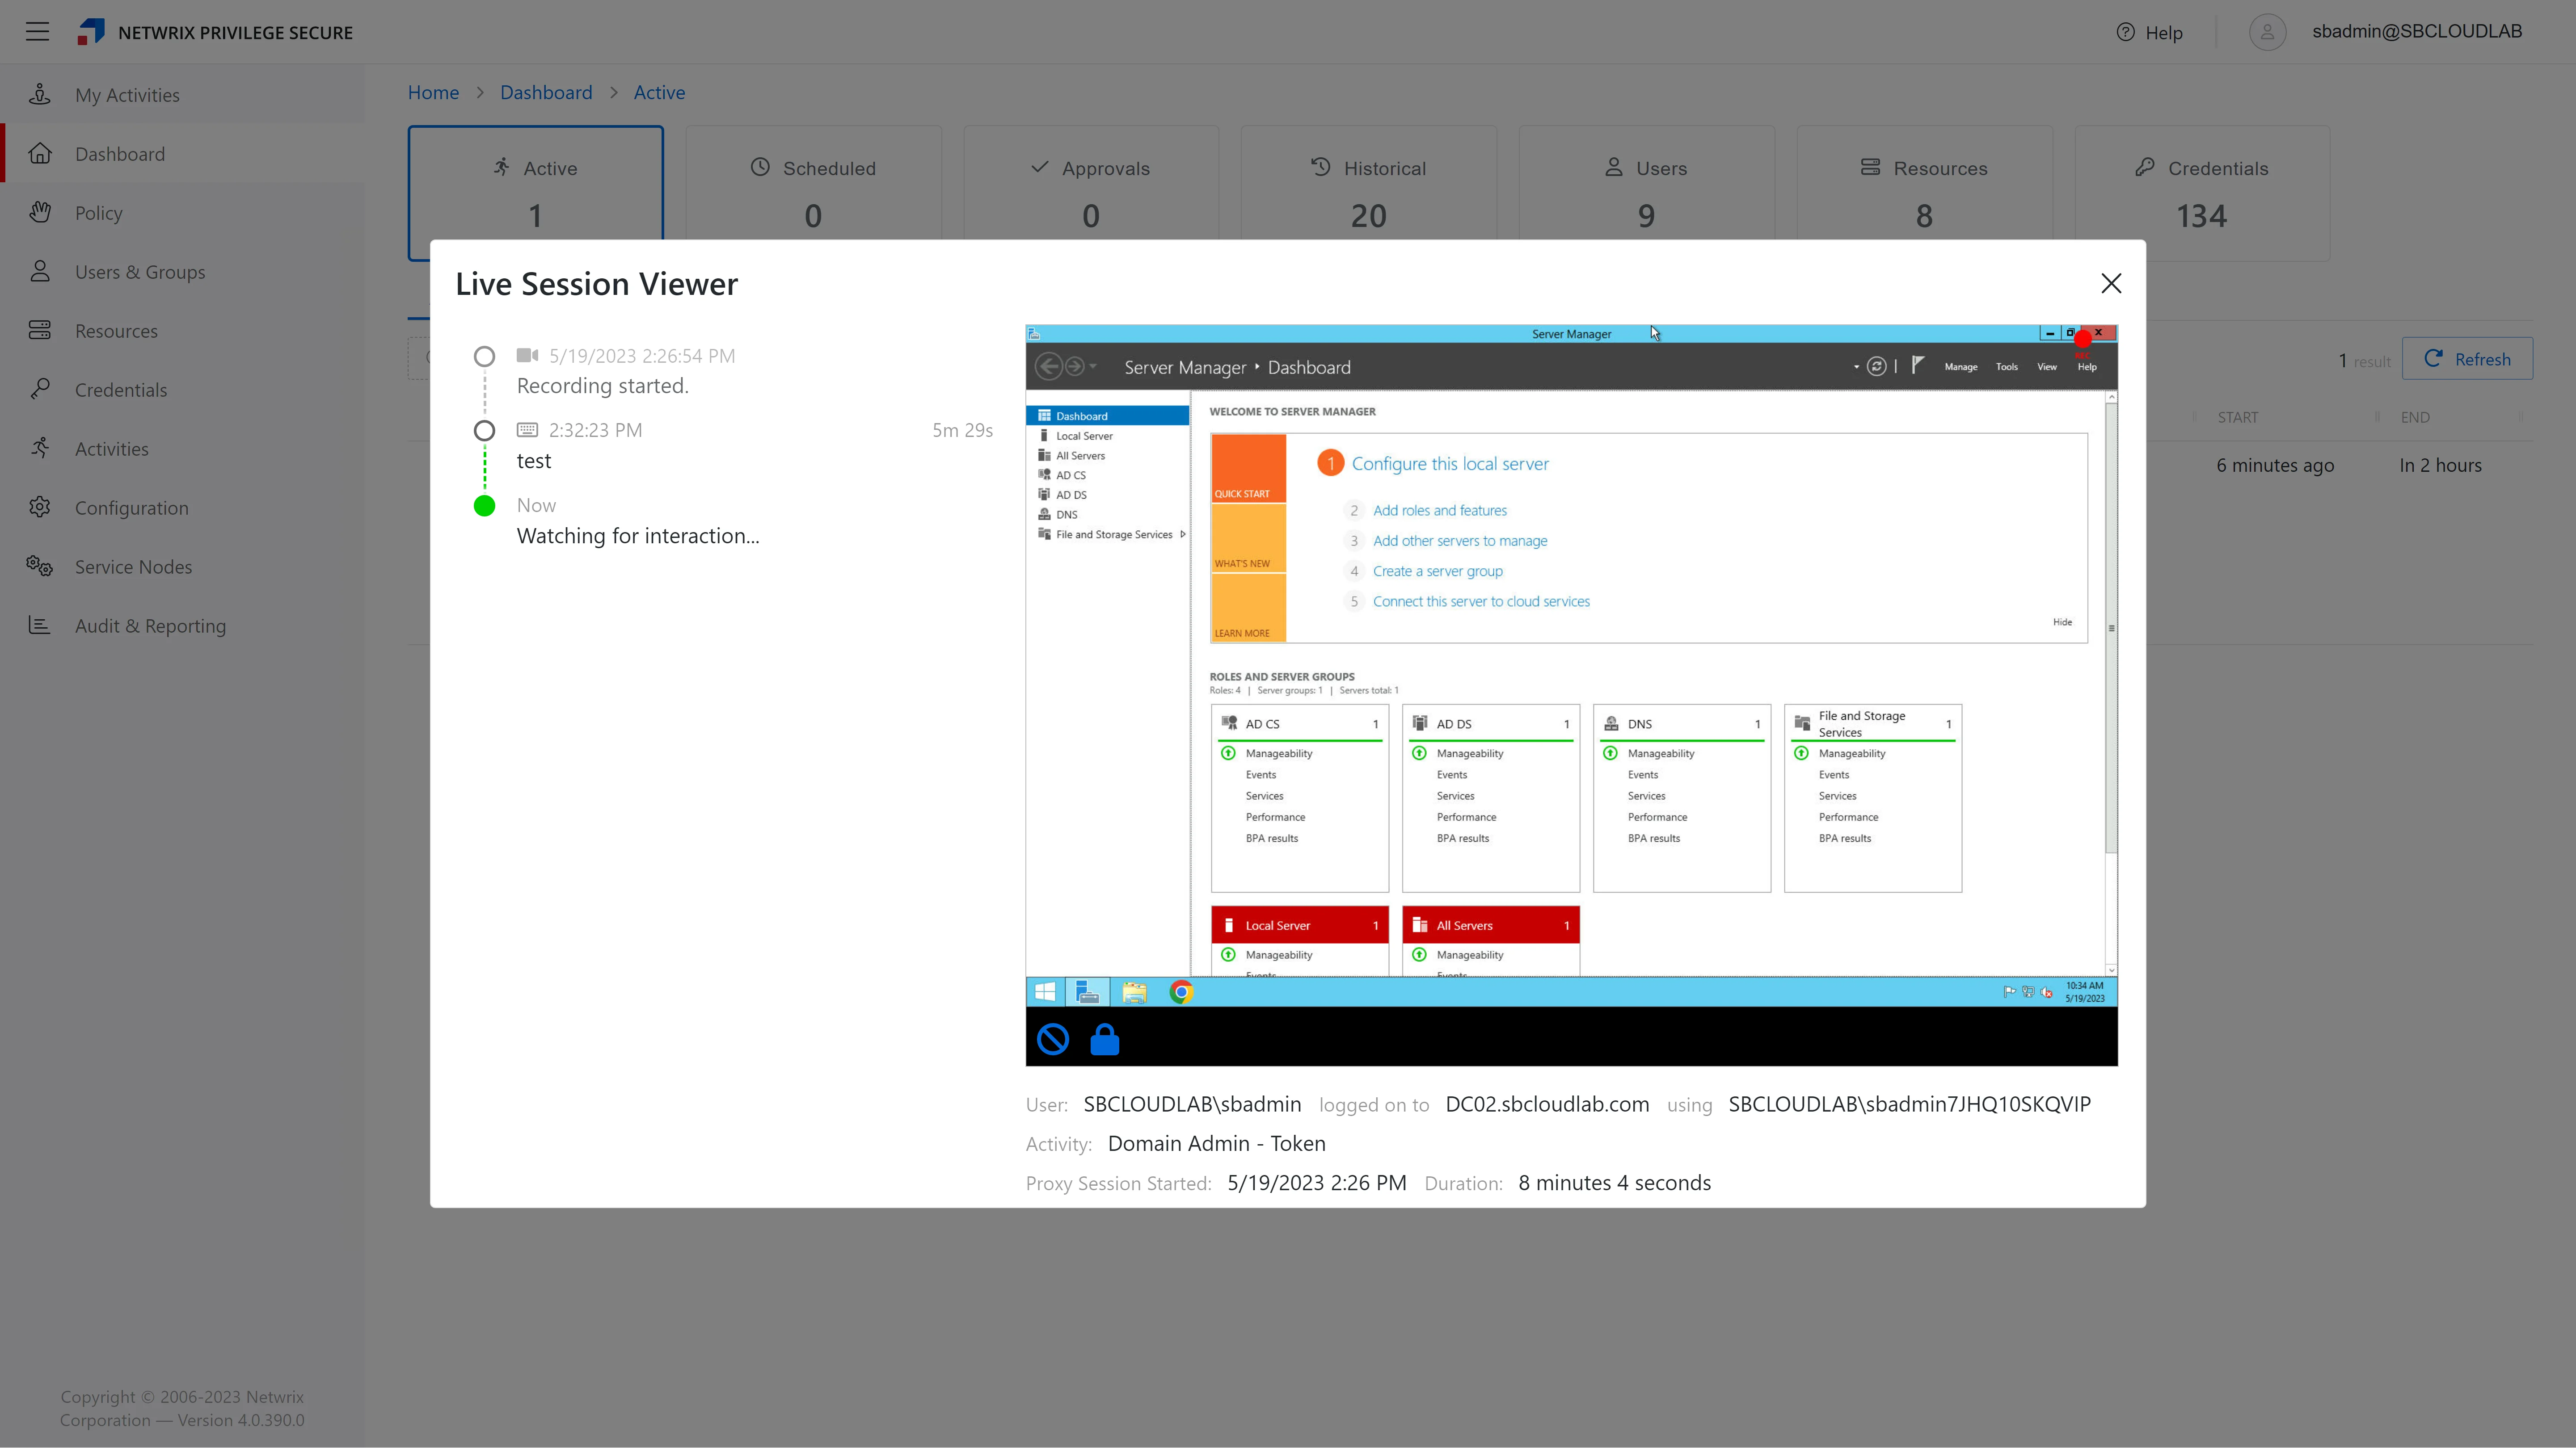Screen dimensions: 2576x1448
Task: Click the Refresh button
Action: tap(2467, 359)
